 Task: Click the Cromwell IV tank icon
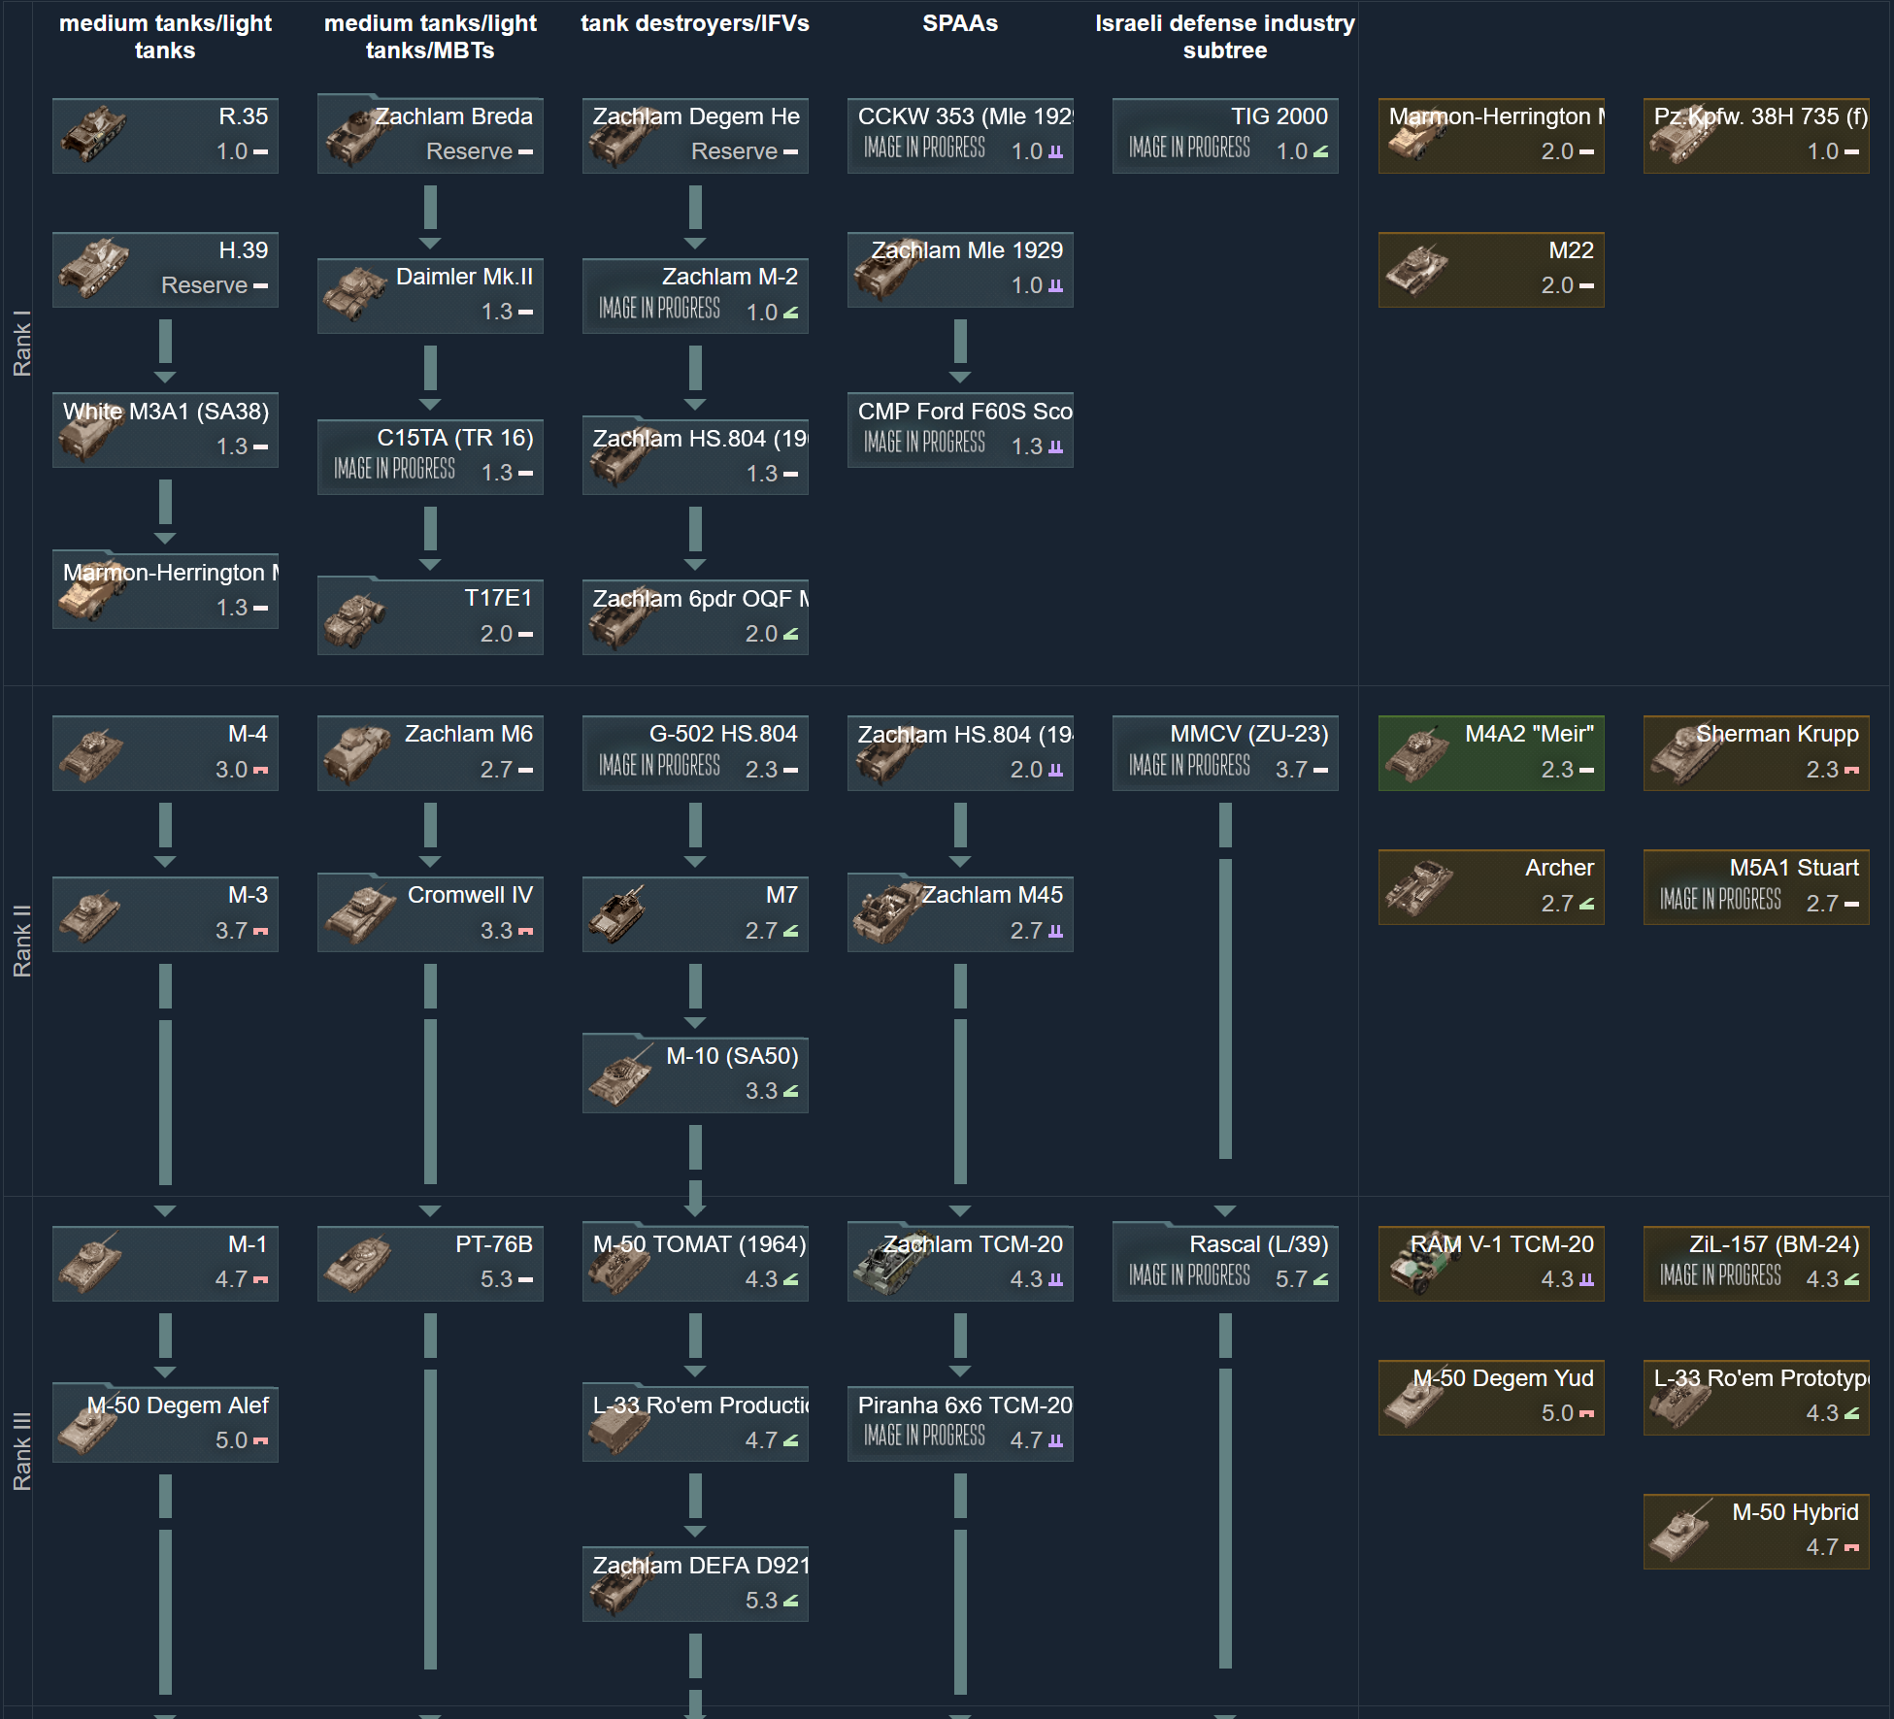(x=359, y=914)
